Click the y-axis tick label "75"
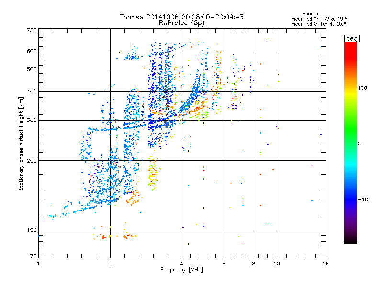383x287 pixels. pyautogui.click(x=34, y=256)
